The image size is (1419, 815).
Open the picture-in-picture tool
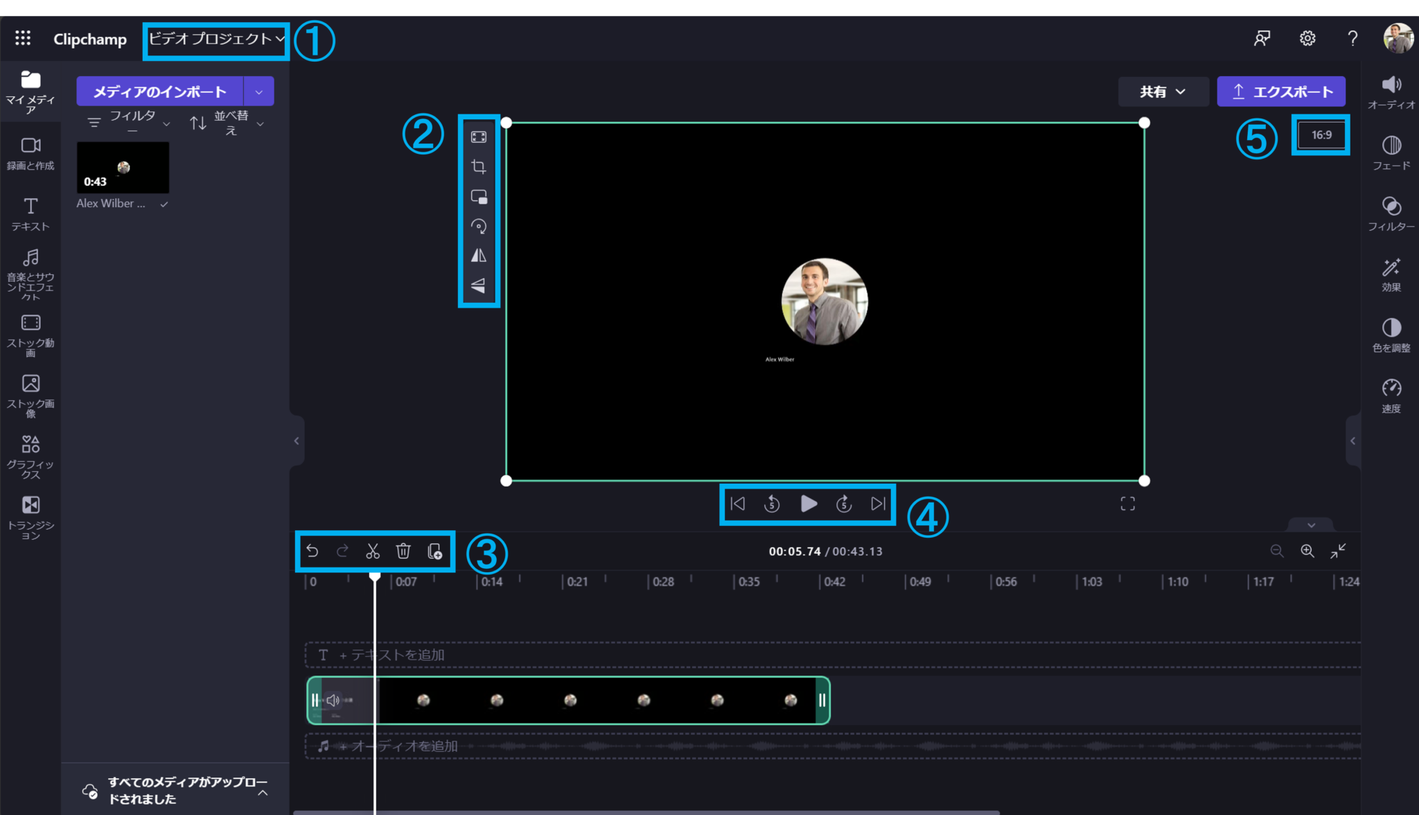[x=479, y=196]
